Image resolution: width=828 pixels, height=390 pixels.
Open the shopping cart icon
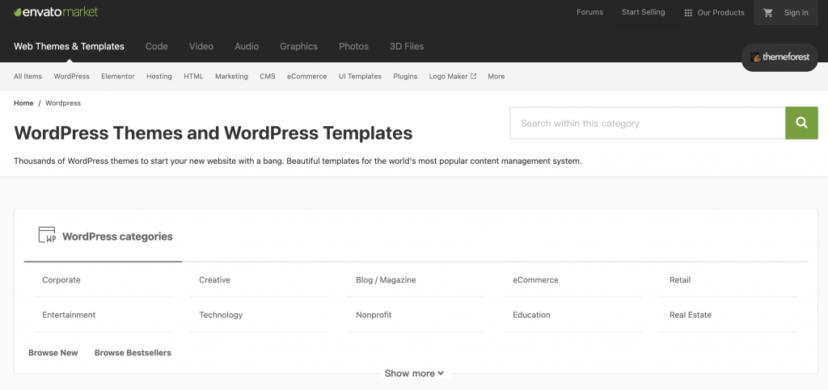click(768, 13)
